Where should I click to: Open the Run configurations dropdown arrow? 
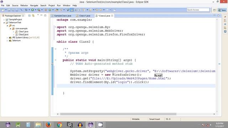click(x=36, y=10)
